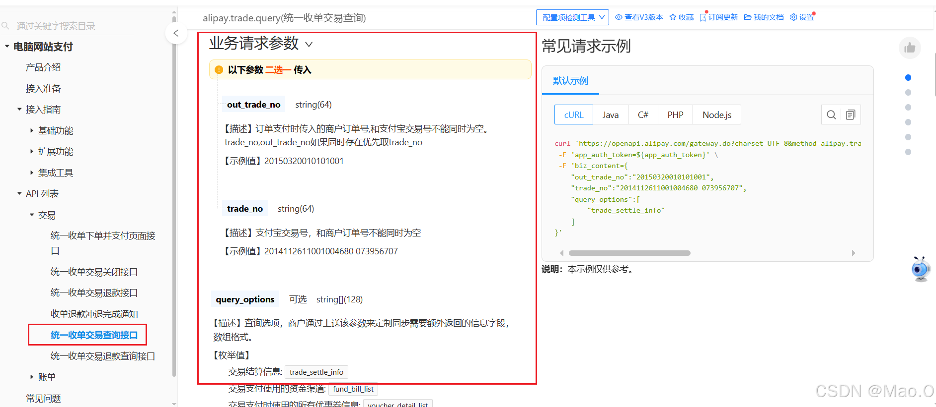Open 接入准备 in sidebar
This screenshot has height=407, width=936.
[43, 88]
